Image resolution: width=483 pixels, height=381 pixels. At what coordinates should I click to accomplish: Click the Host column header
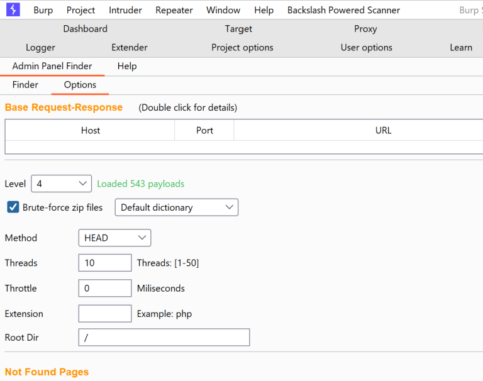[91, 130]
